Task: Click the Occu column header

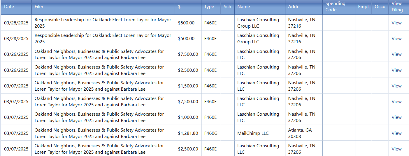Action: pos(380,7)
